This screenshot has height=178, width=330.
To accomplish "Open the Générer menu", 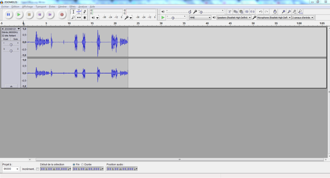I will click(62, 7).
